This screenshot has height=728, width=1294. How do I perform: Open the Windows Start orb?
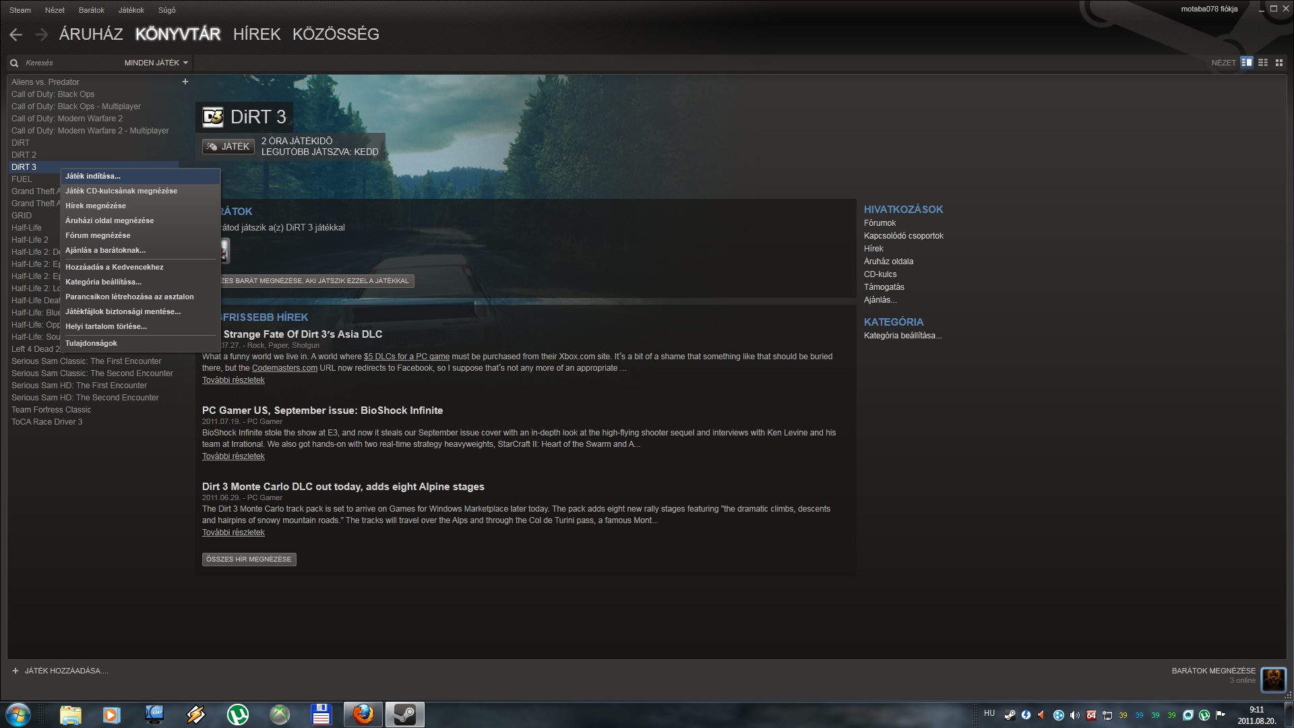(x=18, y=715)
